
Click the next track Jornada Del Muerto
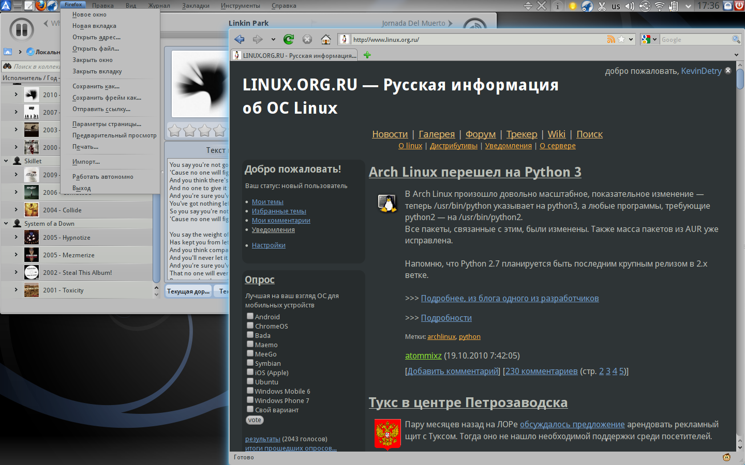[417, 23]
